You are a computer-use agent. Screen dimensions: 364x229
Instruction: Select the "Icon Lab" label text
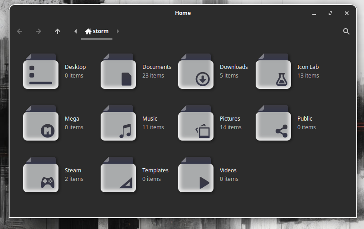pos(308,67)
